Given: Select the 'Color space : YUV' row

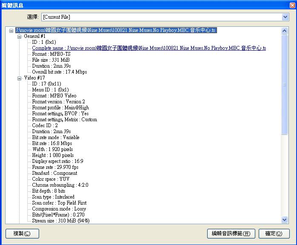Looking at the screenshot, I should pos(51,179).
